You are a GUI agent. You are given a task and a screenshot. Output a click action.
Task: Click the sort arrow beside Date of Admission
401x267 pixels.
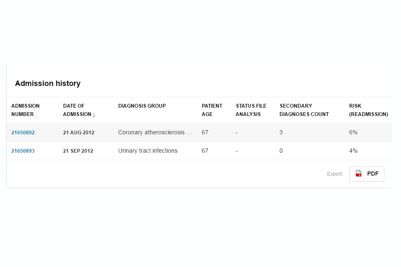click(x=94, y=114)
